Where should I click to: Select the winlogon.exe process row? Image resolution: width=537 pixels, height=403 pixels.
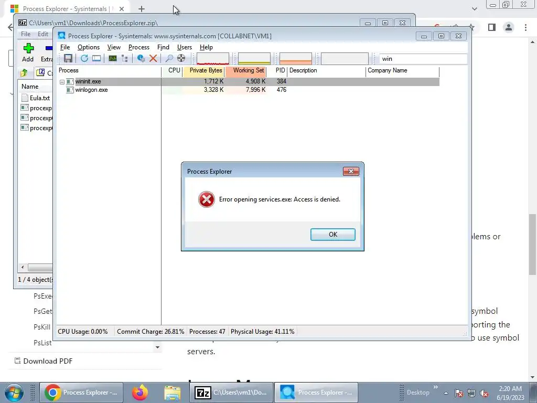pos(249,90)
